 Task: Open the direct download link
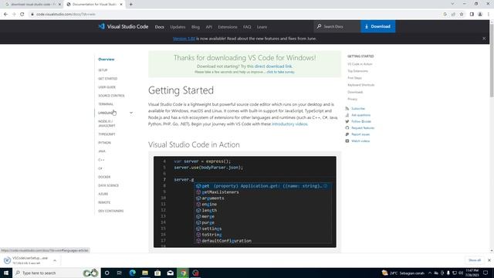pos(273,66)
